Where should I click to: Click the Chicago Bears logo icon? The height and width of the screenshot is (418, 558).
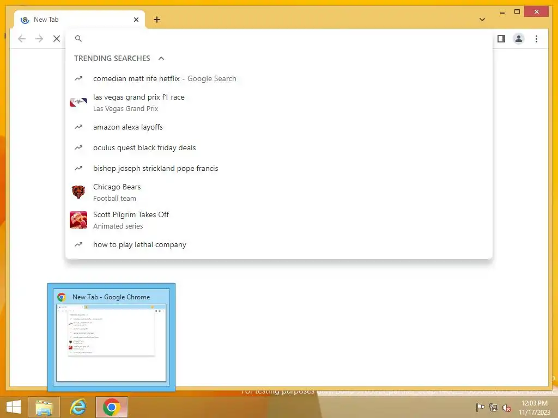78,192
